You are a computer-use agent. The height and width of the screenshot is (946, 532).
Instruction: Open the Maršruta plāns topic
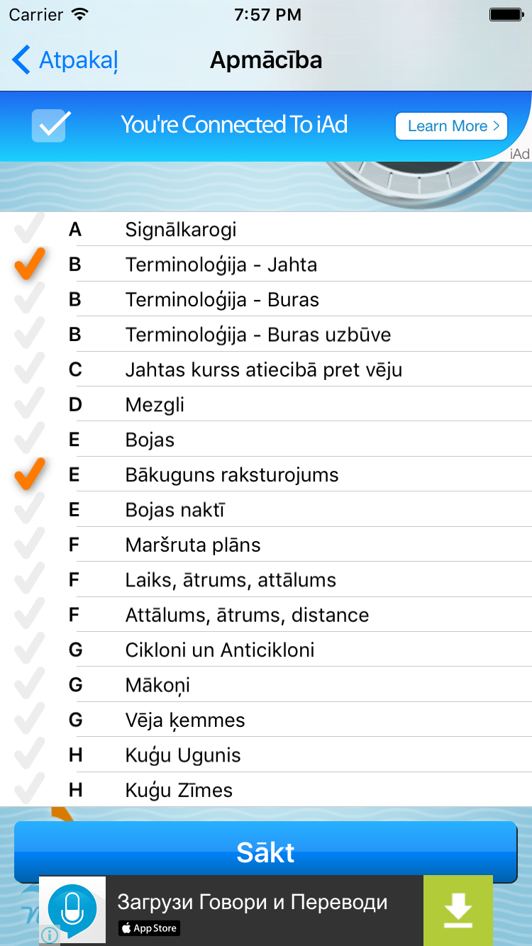point(193,545)
